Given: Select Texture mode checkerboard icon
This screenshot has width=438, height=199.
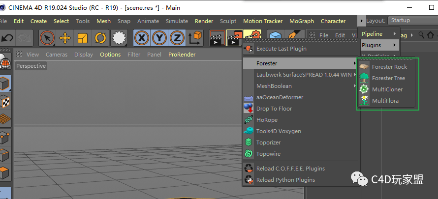Looking at the screenshot, I should point(5,101).
